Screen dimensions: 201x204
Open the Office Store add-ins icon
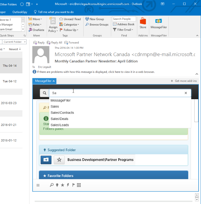pyautogui.click(x=143, y=23)
